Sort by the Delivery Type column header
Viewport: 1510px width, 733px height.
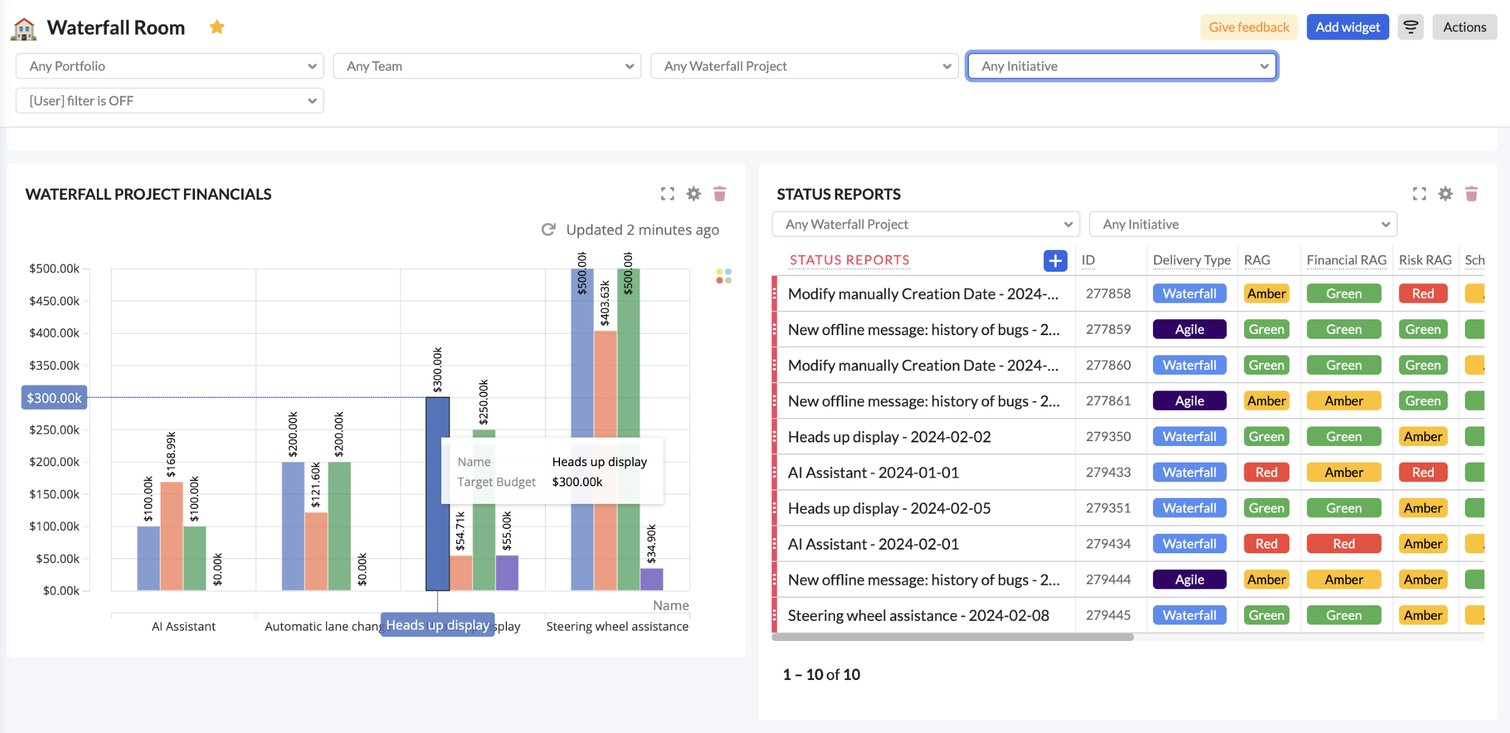tap(1192, 260)
